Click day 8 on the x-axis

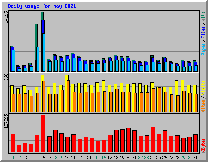point(56,158)
